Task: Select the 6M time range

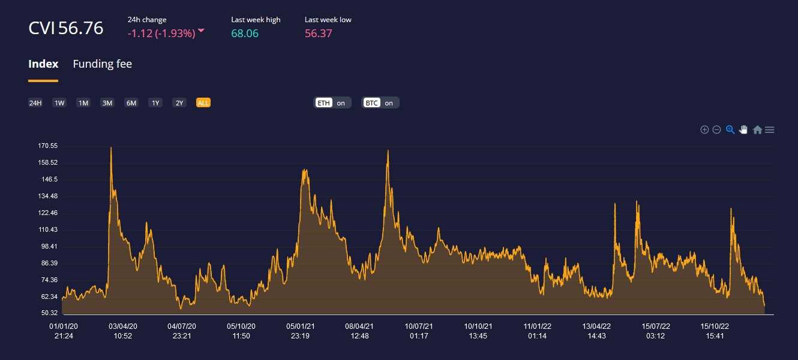Action: point(131,103)
